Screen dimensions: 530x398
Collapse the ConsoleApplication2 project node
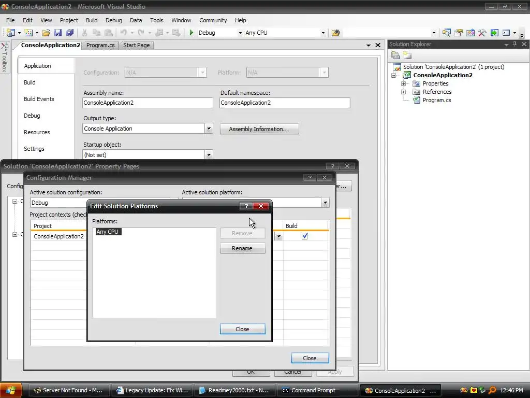(394, 75)
